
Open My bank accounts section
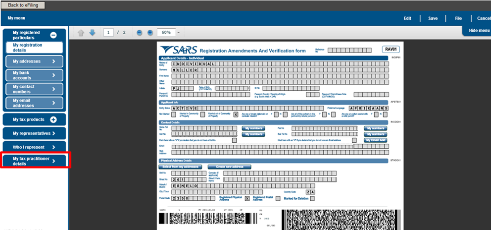[x=34, y=75]
